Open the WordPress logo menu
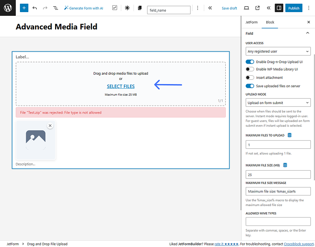Image resolution: width=315 pixels, height=247 pixels. pyautogui.click(x=8, y=8)
